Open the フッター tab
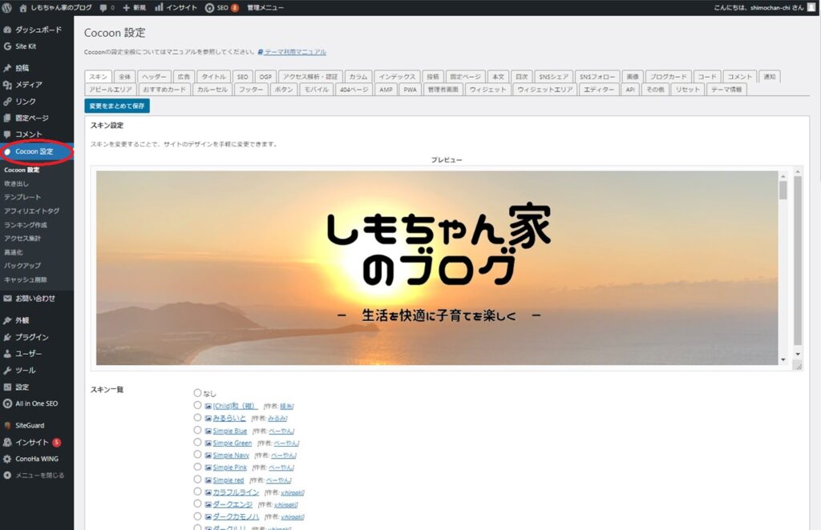Image resolution: width=821 pixels, height=530 pixels. coord(251,89)
